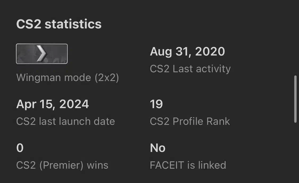299x183 pixels.
Task: Click the CS2 Profile Rank label
Action: 190,121
